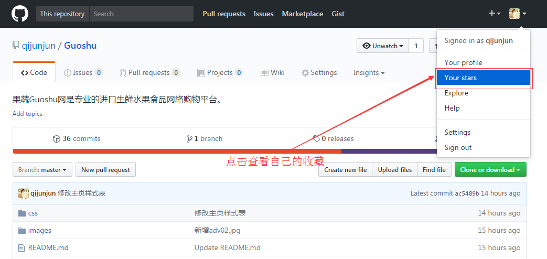View the 1 branch link
The width and height of the screenshot is (547, 259).
click(205, 139)
